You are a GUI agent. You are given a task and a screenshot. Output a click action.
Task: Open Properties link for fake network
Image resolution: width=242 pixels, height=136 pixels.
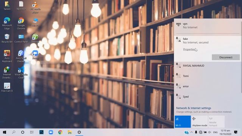coord(189,49)
